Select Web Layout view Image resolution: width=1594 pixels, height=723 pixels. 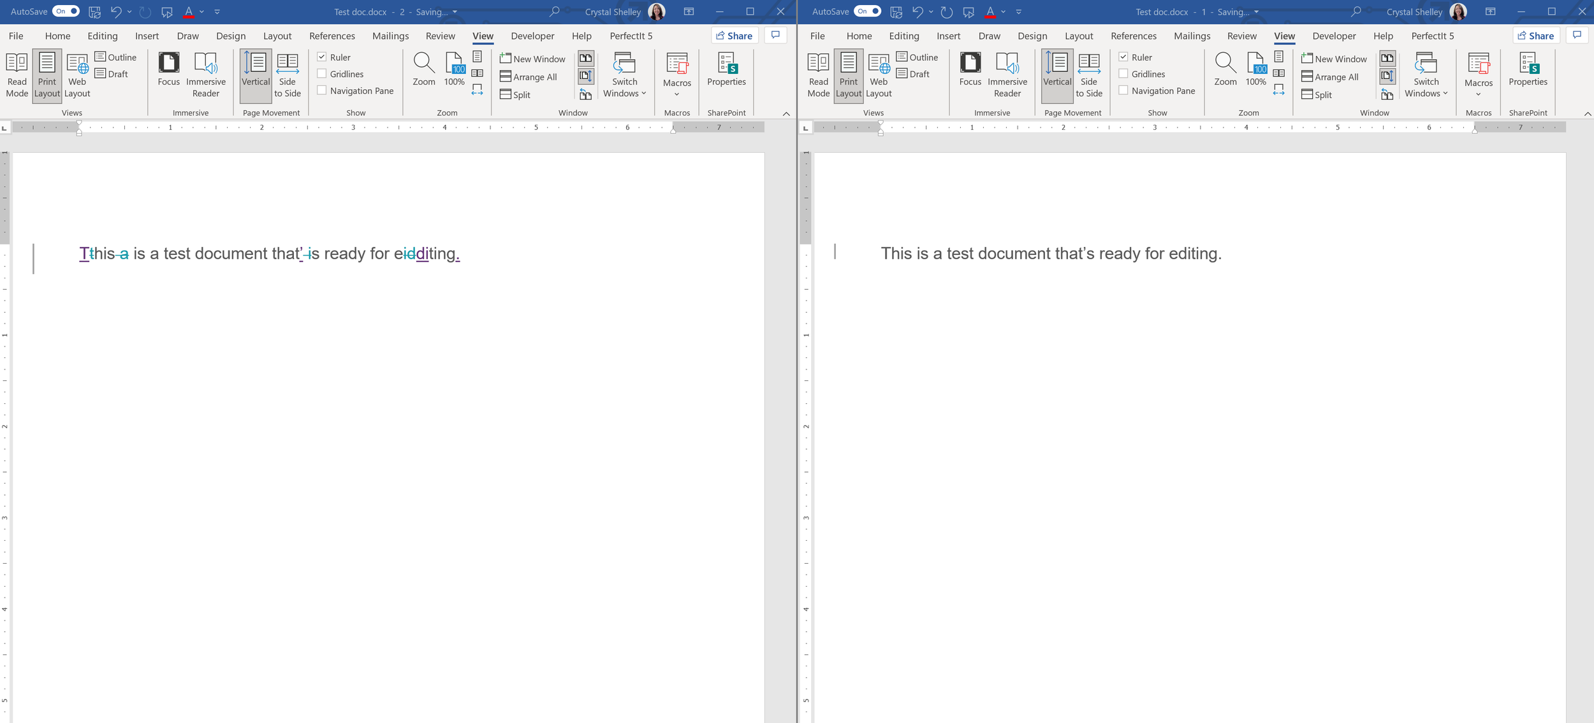click(x=77, y=75)
